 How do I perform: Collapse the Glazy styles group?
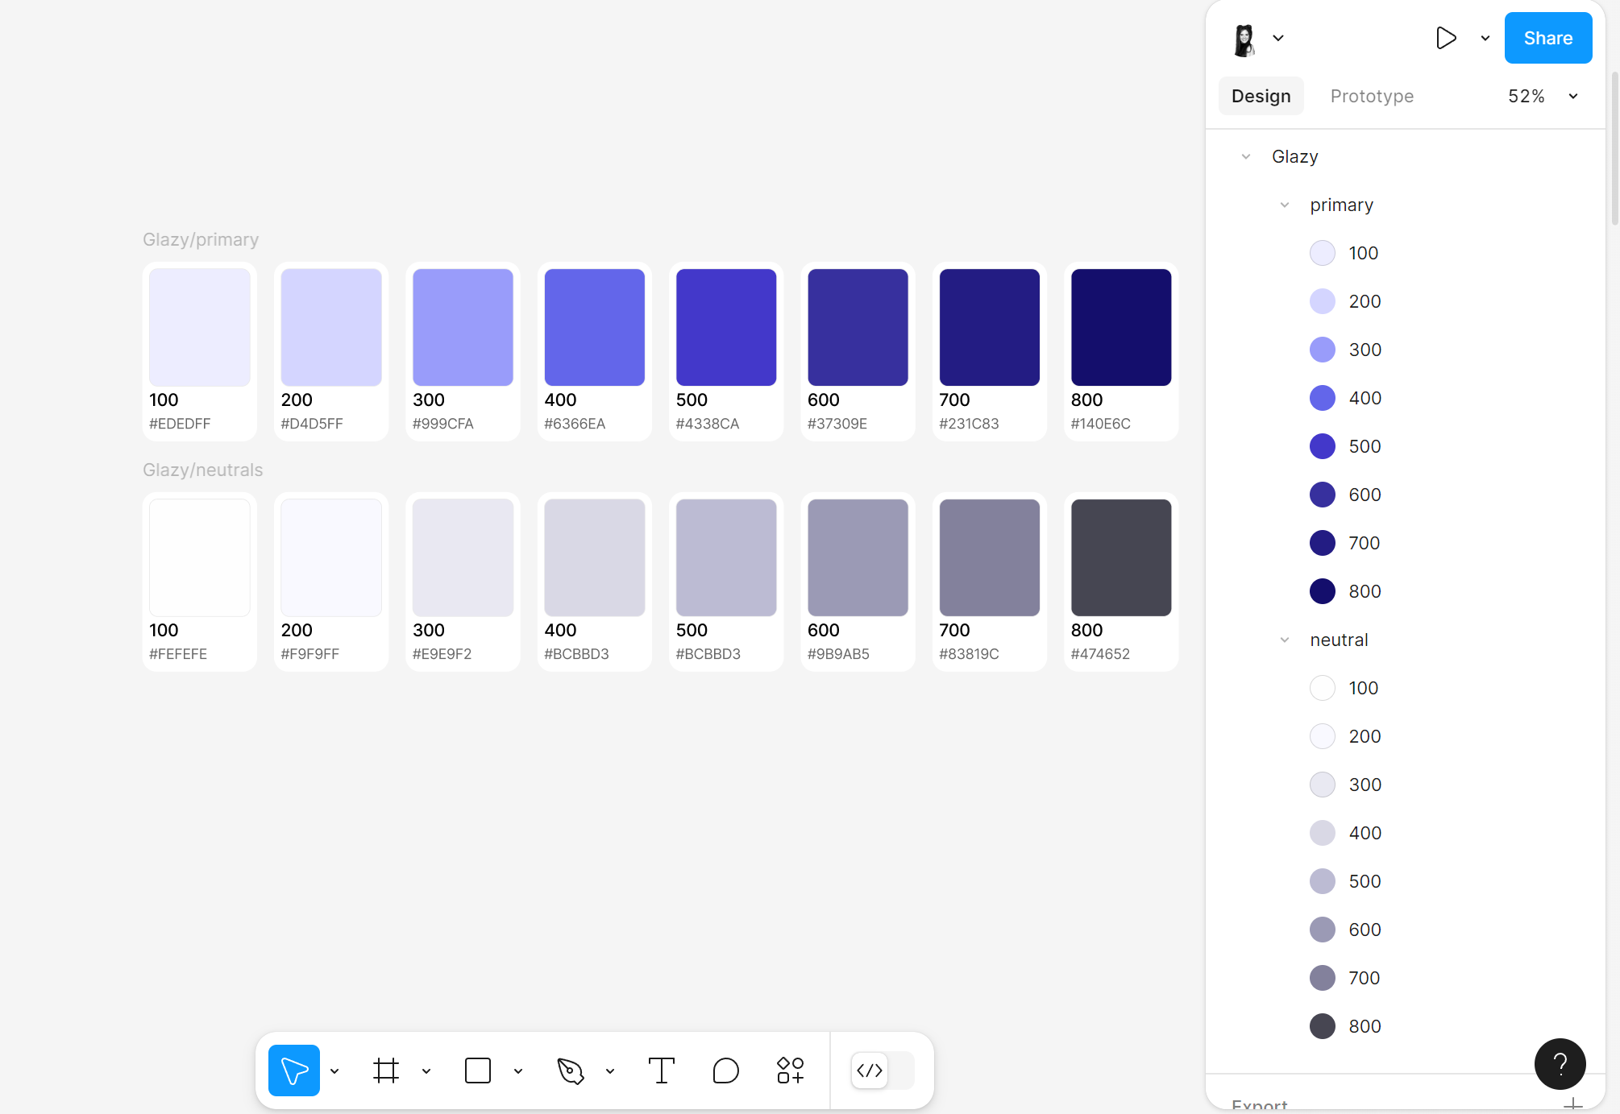coord(1246,156)
